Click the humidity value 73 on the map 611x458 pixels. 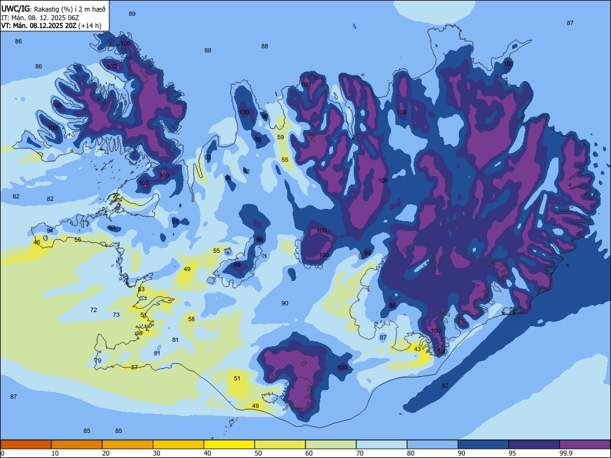[x=116, y=314]
